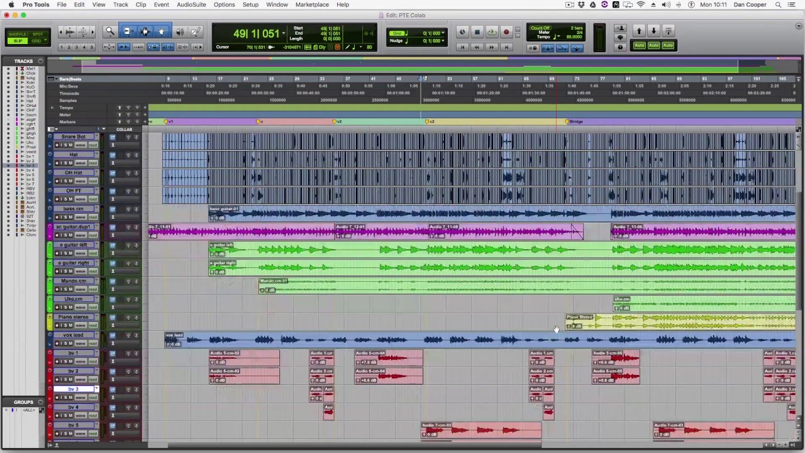This screenshot has height=453, width=805.
Task: Solo the Hat track
Action: [65, 164]
